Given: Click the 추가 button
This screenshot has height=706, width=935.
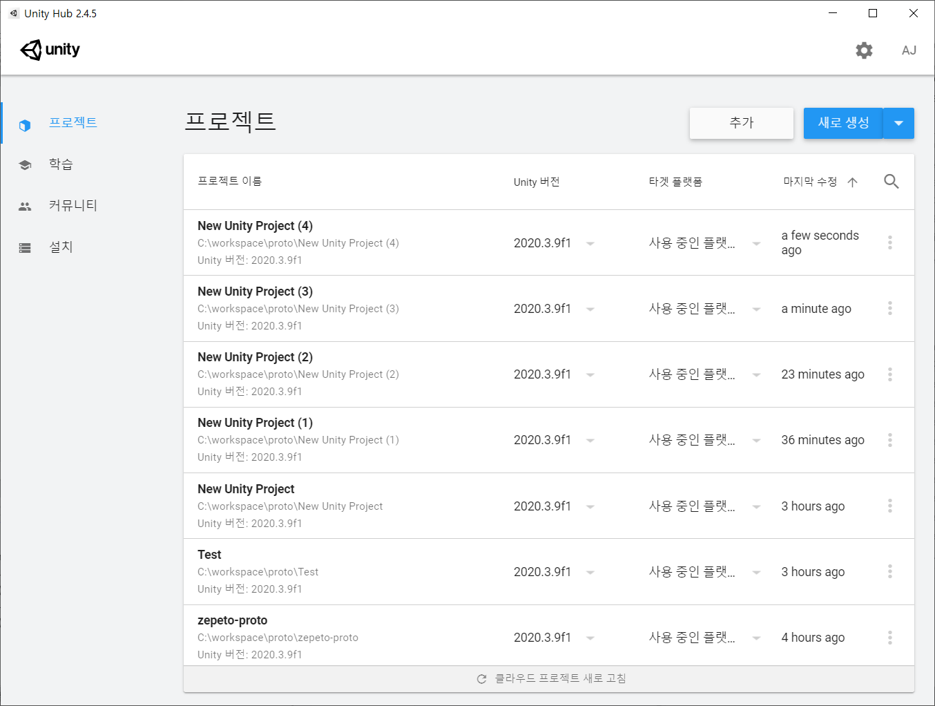Looking at the screenshot, I should point(742,123).
